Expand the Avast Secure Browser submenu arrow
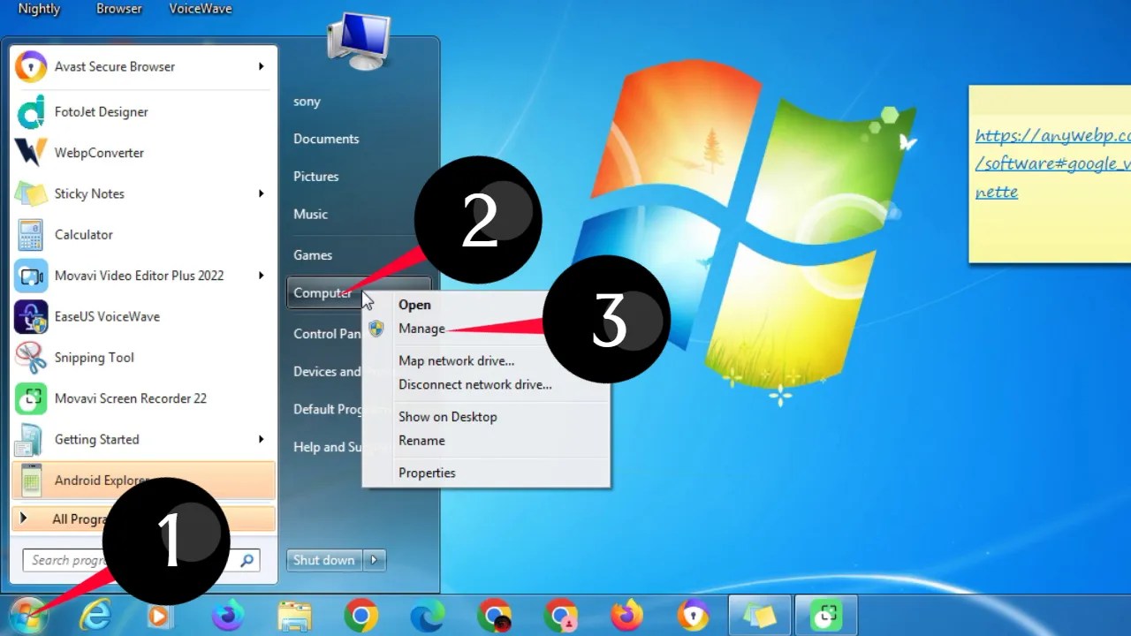Viewport: 1131px width, 636px height. coord(261,66)
